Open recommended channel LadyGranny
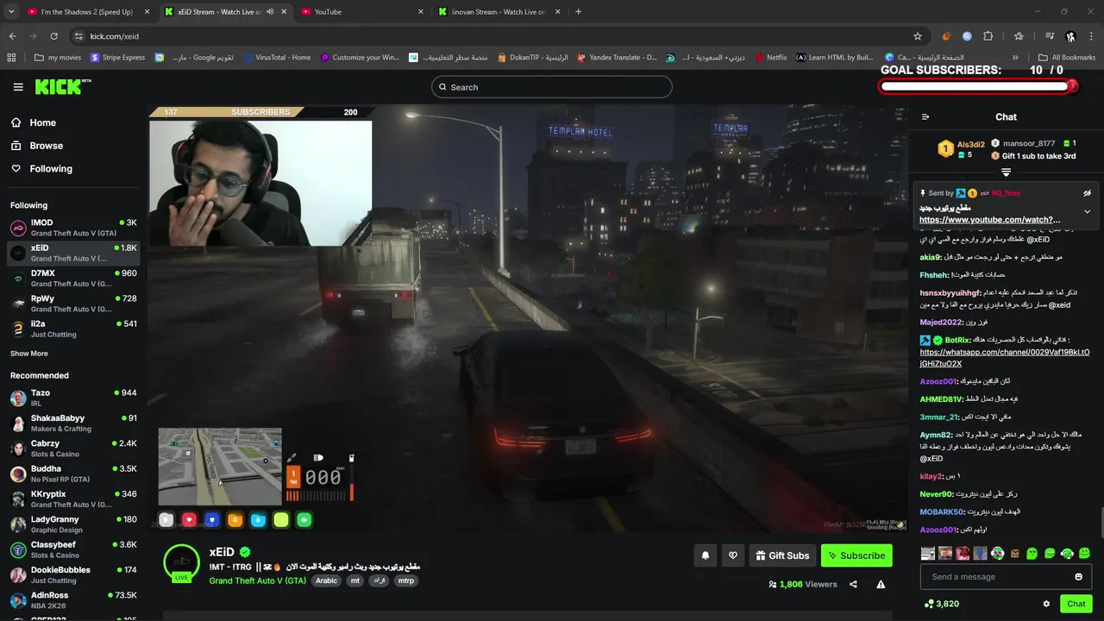 click(73, 524)
